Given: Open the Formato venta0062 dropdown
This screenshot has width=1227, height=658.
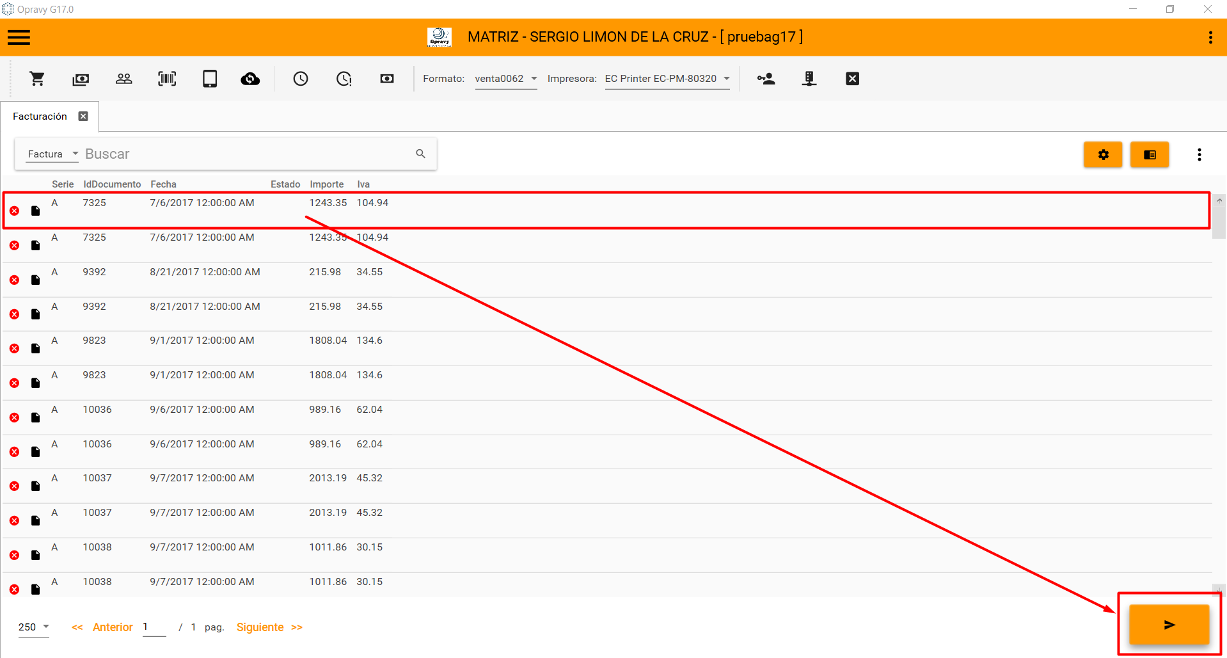Looking at the screenshot, I should click(x=505, y=79).
